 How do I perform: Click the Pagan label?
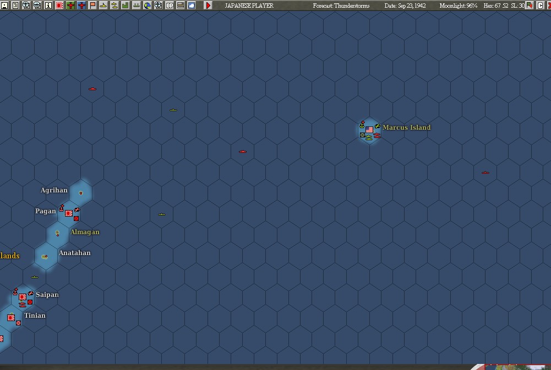tap(45, 211)
